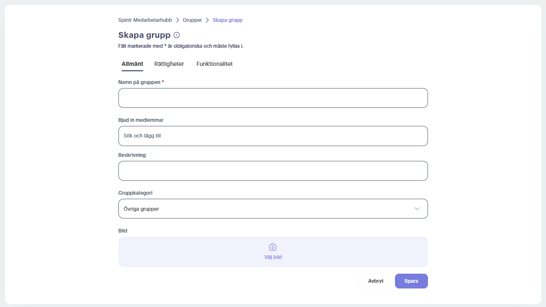Focus the Namn på gruppen field
546x307 pixels.
[273, 98]
